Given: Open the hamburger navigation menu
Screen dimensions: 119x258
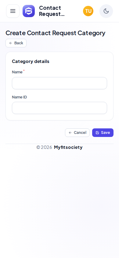Looking at the screenshot, I should pos(13,11).
